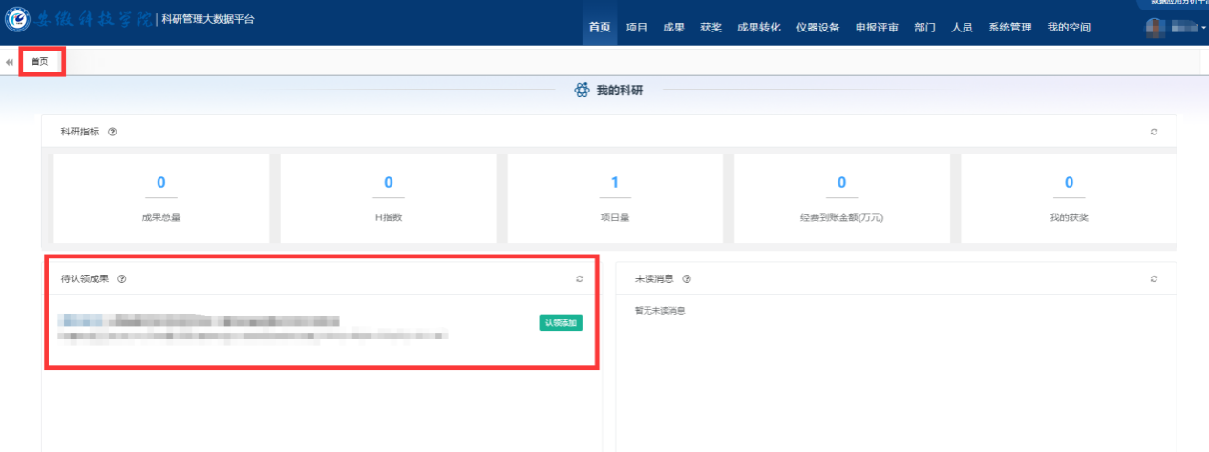Open help icon next to 未读消息
Screen dimensions: 1209x452
688,279
